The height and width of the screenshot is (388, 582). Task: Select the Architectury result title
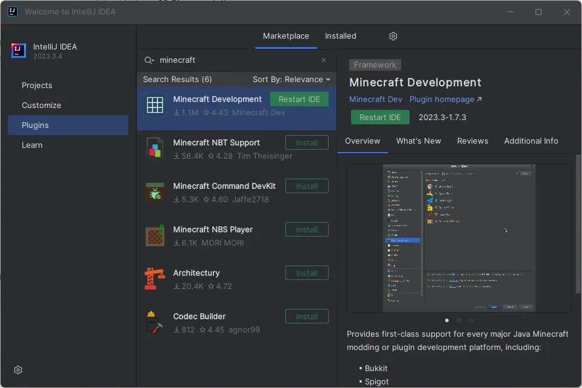point(197,273)
